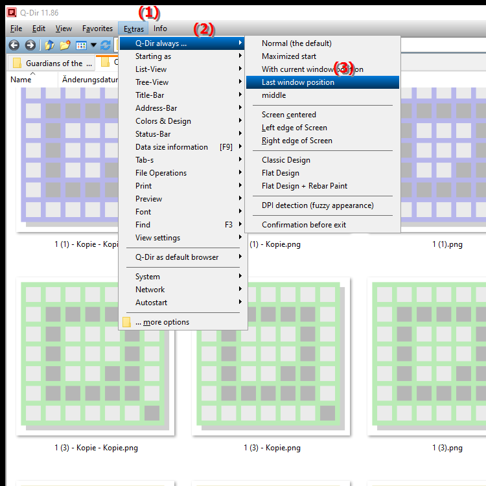This screenshot has height=486, width=486.
Task: Select the middle option
Action: click(322, 95)
